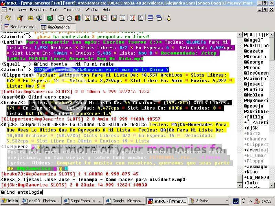Open the Address Book notebook icon

click(x=61, y=18)
